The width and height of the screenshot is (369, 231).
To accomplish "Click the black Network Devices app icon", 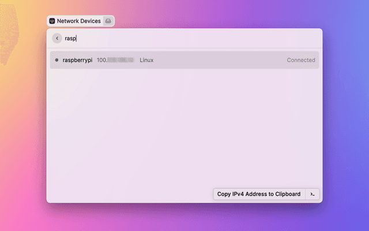I will click(52, 21).
